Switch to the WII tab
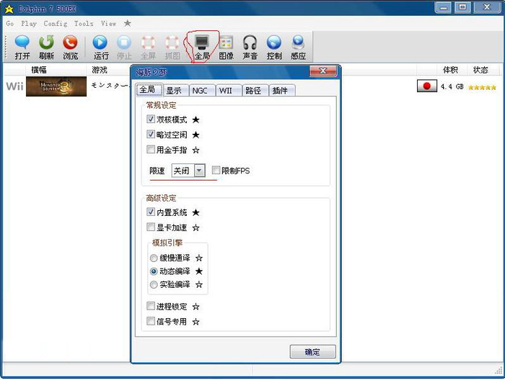This screenshot has height=380, width=505. 226,91
